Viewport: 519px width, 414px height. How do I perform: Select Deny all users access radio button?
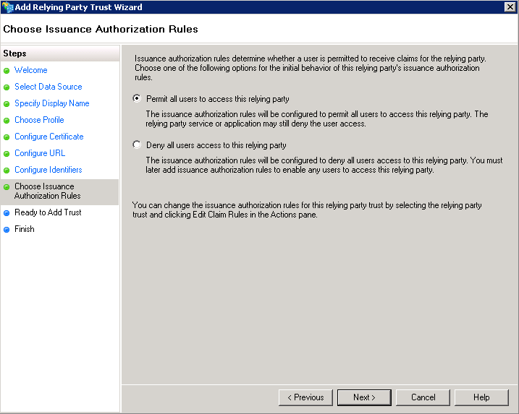tap(138, 145)
